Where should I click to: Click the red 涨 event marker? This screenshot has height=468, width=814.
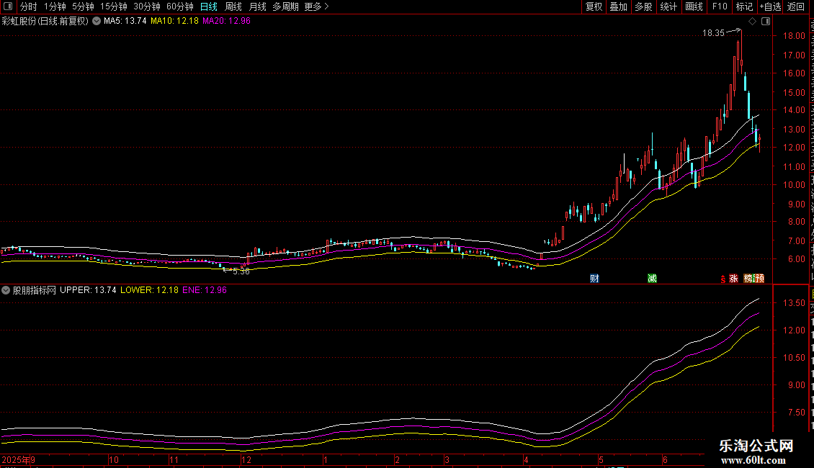(733, 279)
